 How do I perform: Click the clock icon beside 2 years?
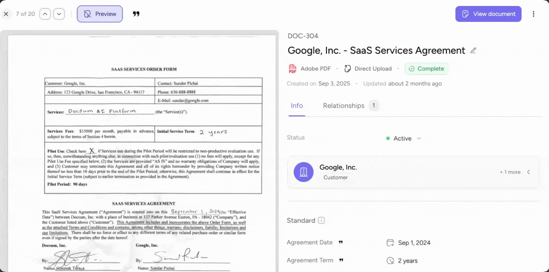tap(390, 261)
